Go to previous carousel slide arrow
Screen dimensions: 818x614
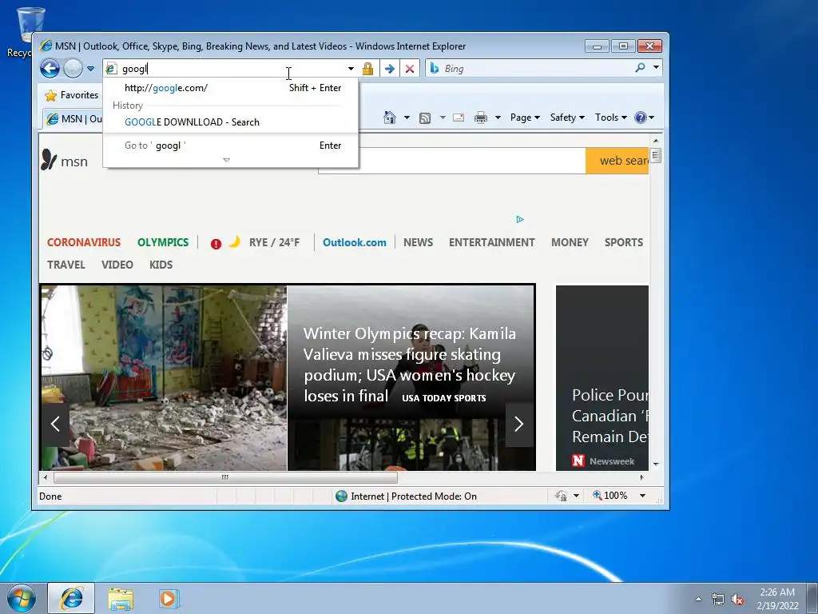click(x=55, y=424)
